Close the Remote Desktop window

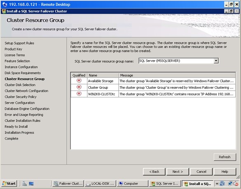coord(237,5)
